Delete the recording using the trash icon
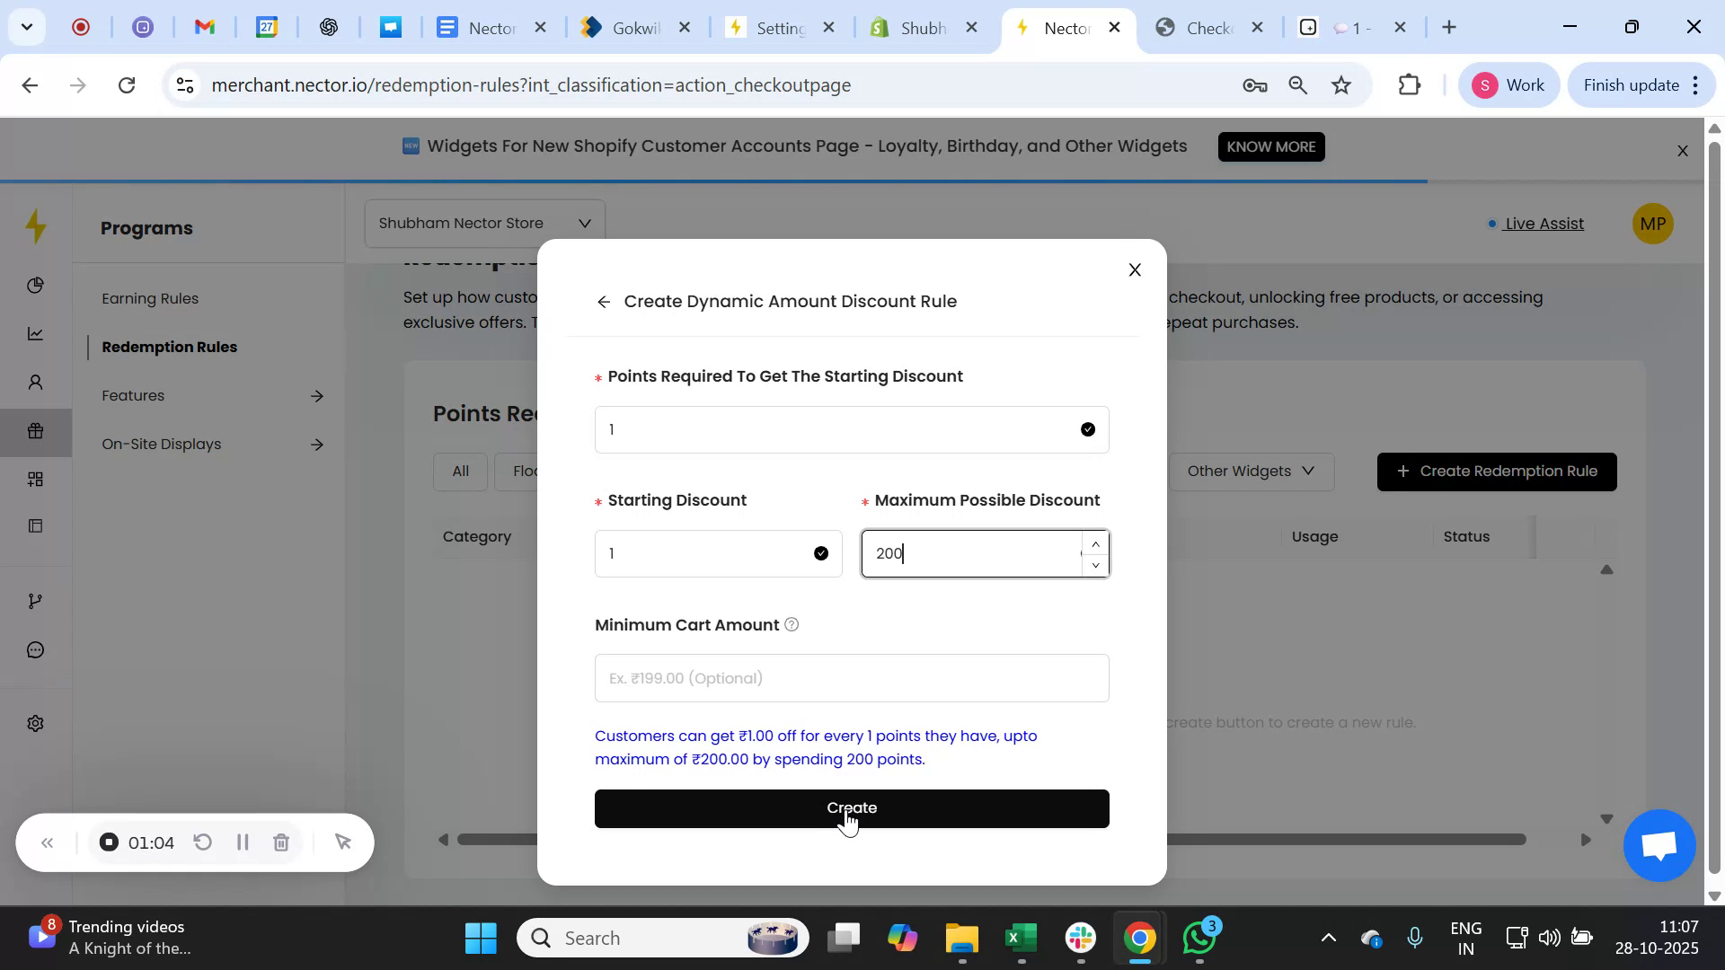The image size is (1725, 970). coord(281,842)
